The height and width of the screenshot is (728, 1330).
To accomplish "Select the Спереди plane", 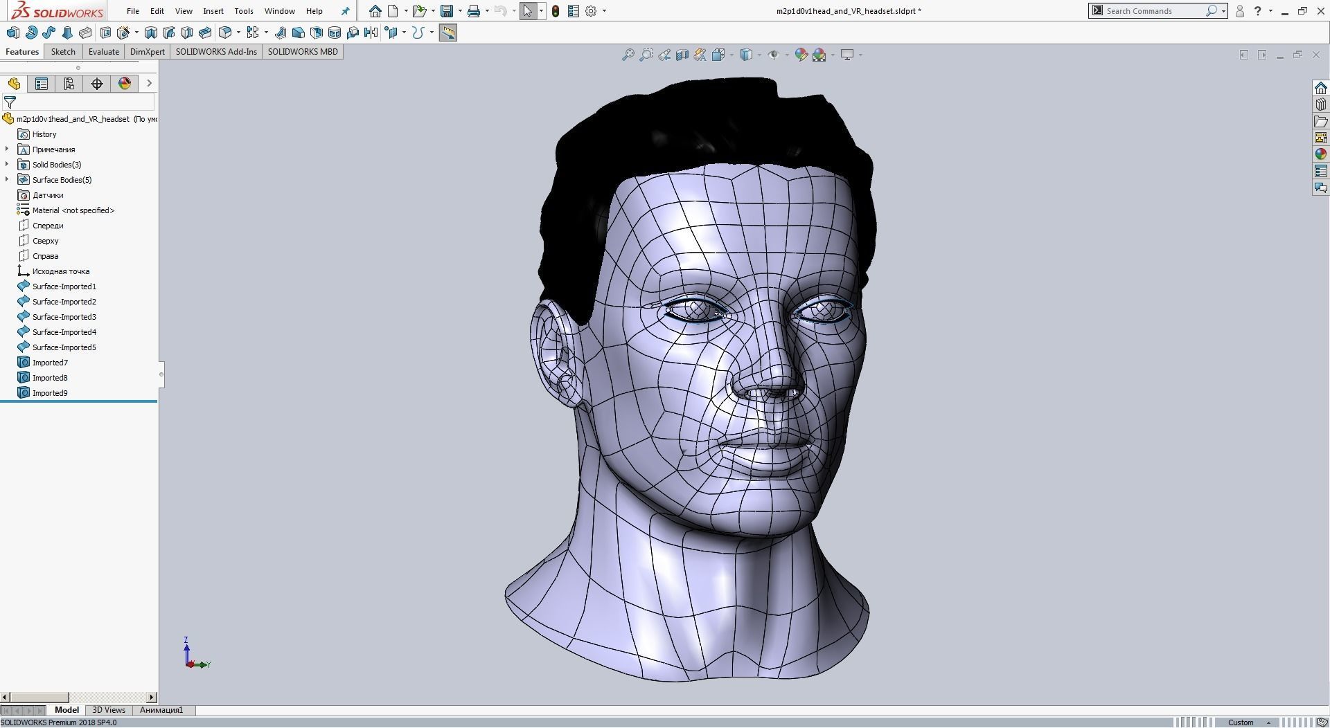I will click(48, 226).
